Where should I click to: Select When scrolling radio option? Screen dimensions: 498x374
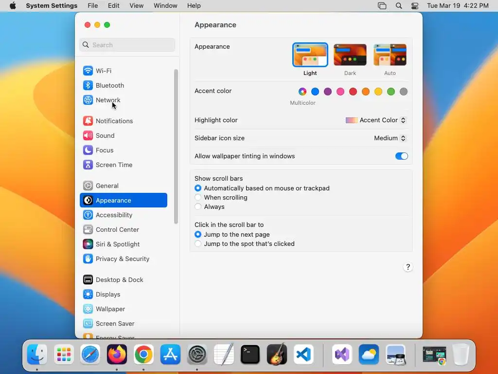click(x=198, y=198)
